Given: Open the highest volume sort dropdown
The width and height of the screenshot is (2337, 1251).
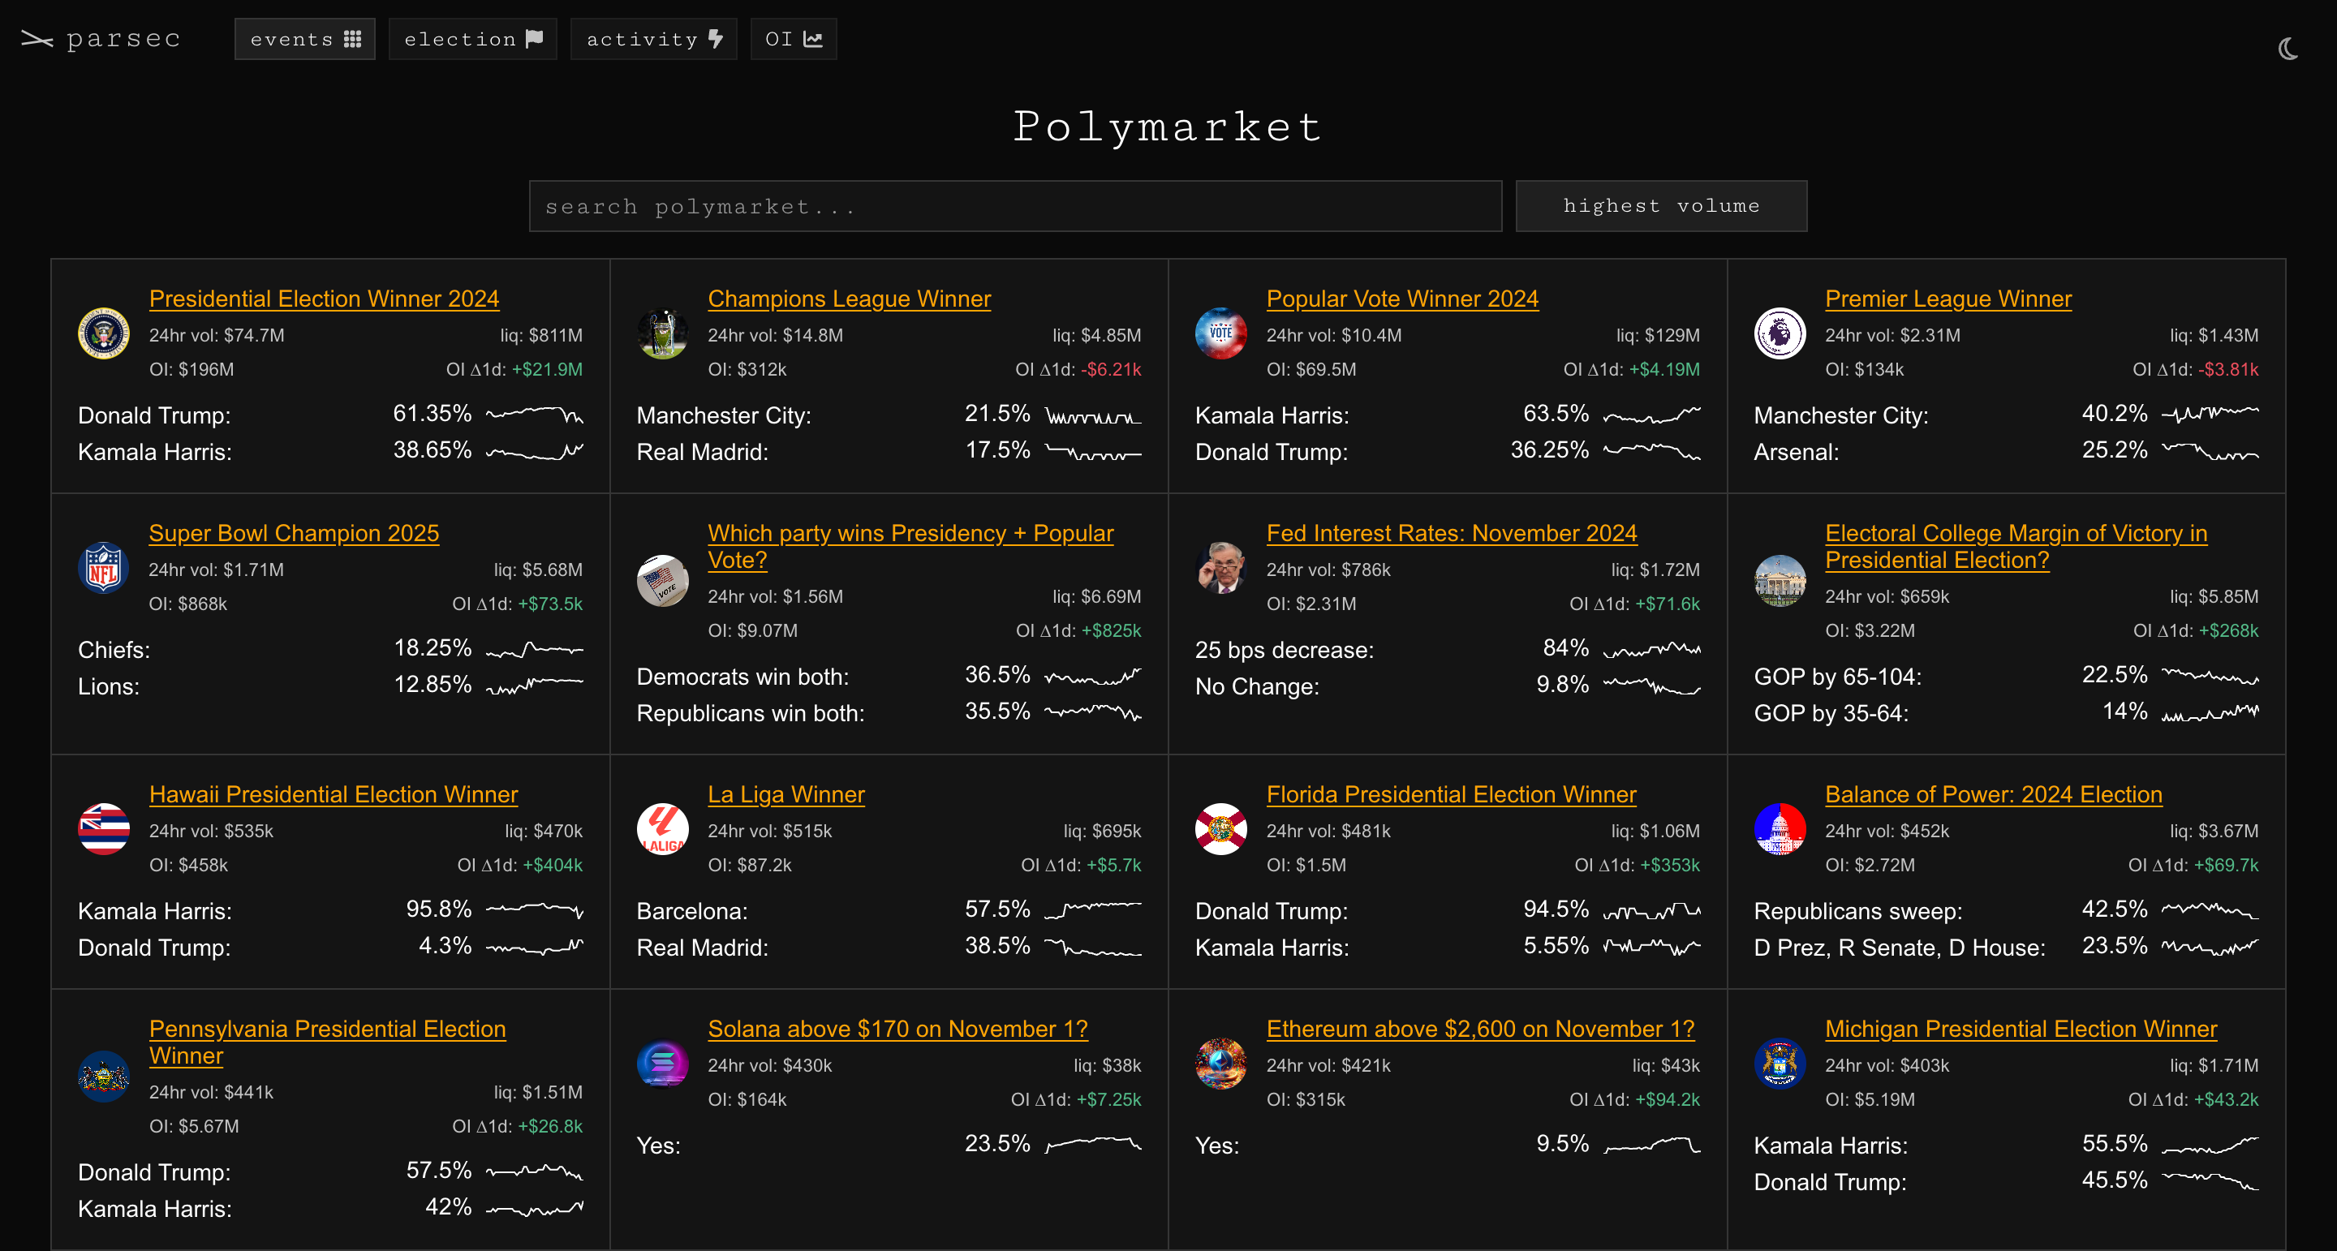Looking at the screenshot, I should click(x=1660, y=206).
